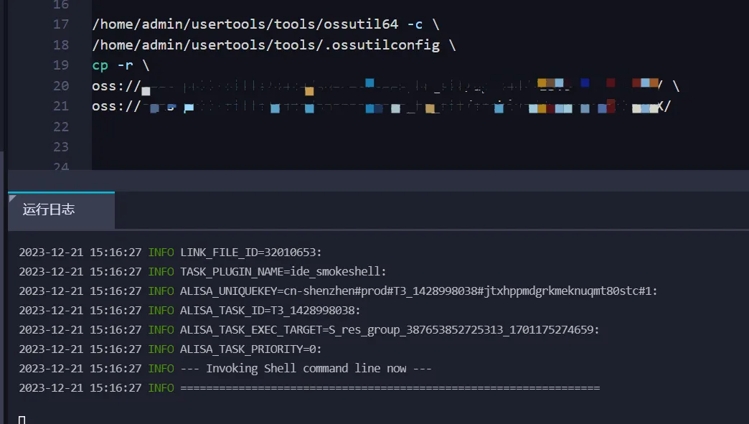Screen dimensions: 749x424
Task: Click the corner triangle on 运行日志 tab
Action: tap(12, 198)
